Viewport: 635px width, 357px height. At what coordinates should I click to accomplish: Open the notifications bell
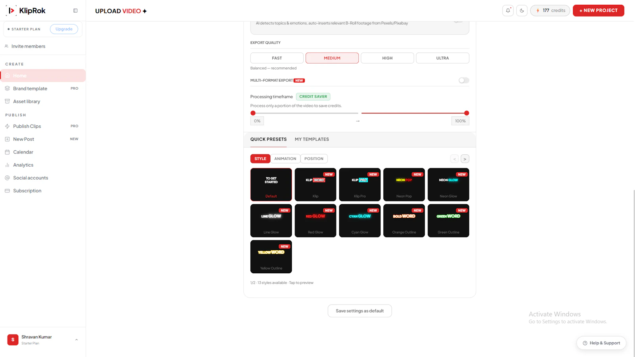[x=508, y=11]
